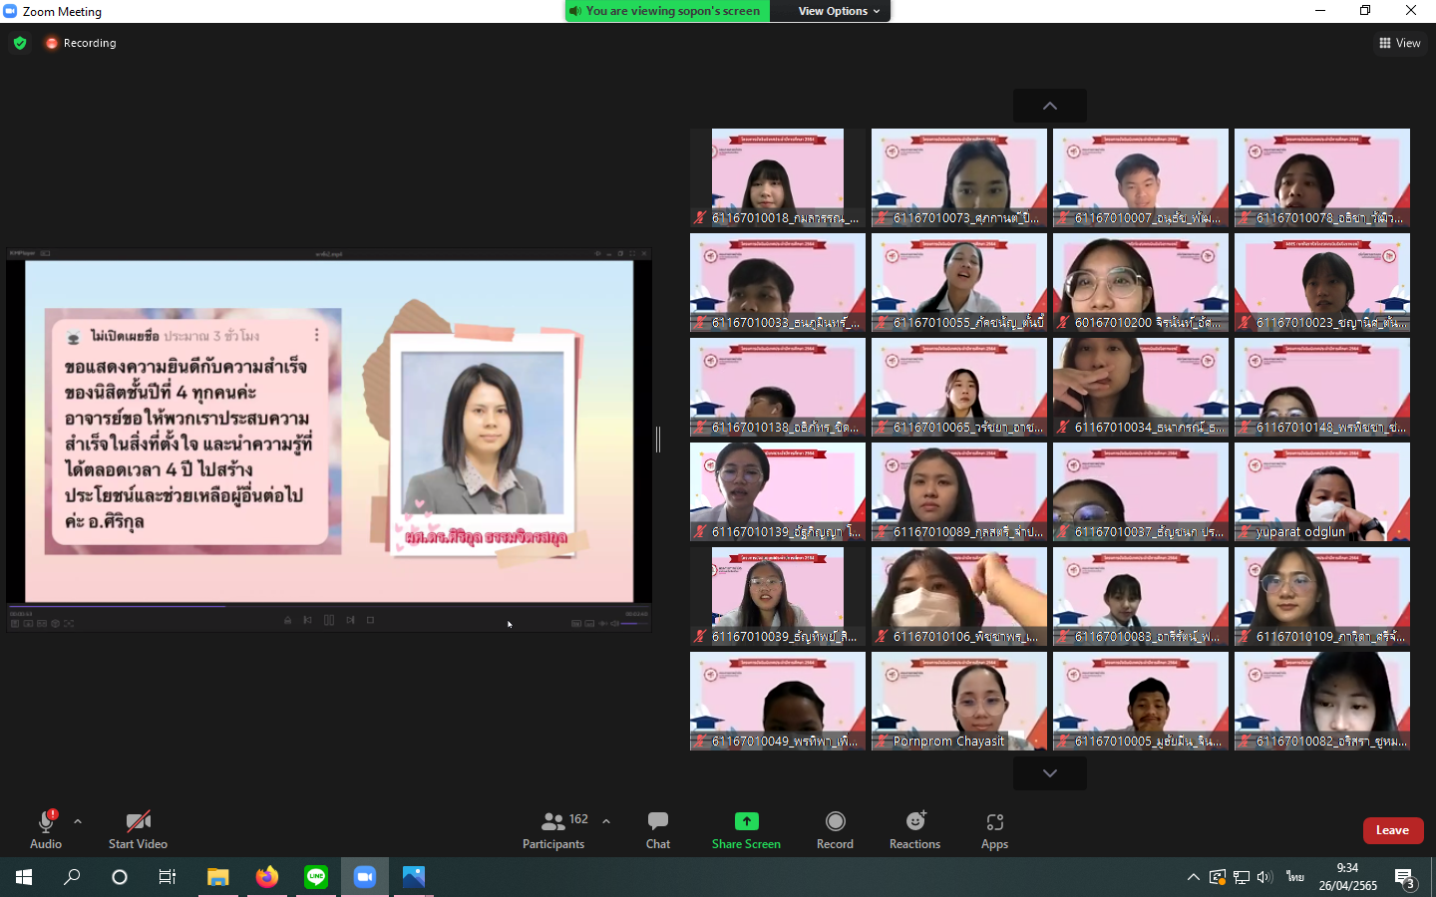The height and width of the screenshot is (897, 1436).
Task: Turn on camera with Start Video
Action: click(x=138, y=829)
